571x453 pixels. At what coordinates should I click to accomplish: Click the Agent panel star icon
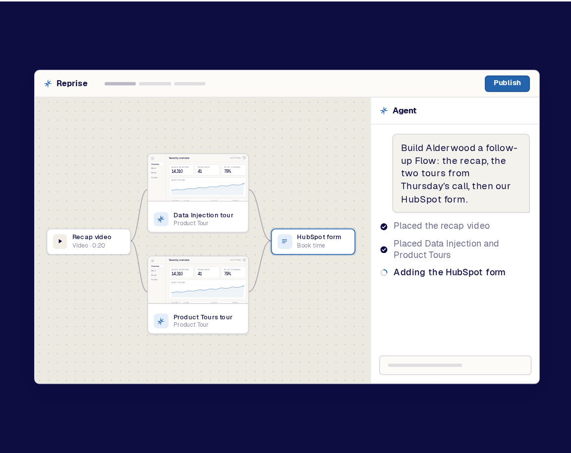pyautogui.click(x=384, y=110)
